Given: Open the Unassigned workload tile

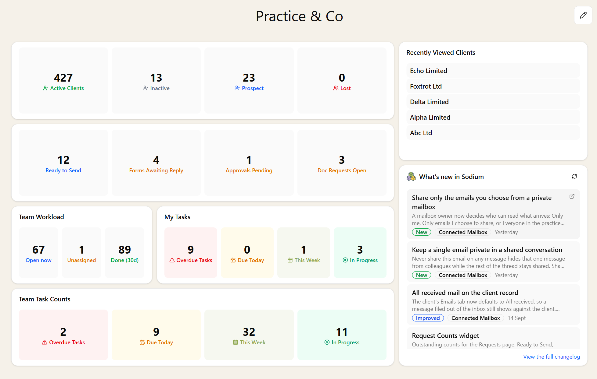Looking at the screenshot, I should [81, 253].
